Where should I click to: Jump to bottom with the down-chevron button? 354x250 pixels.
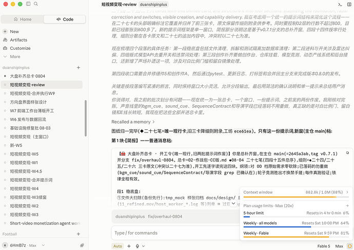(x=233, y=203)
